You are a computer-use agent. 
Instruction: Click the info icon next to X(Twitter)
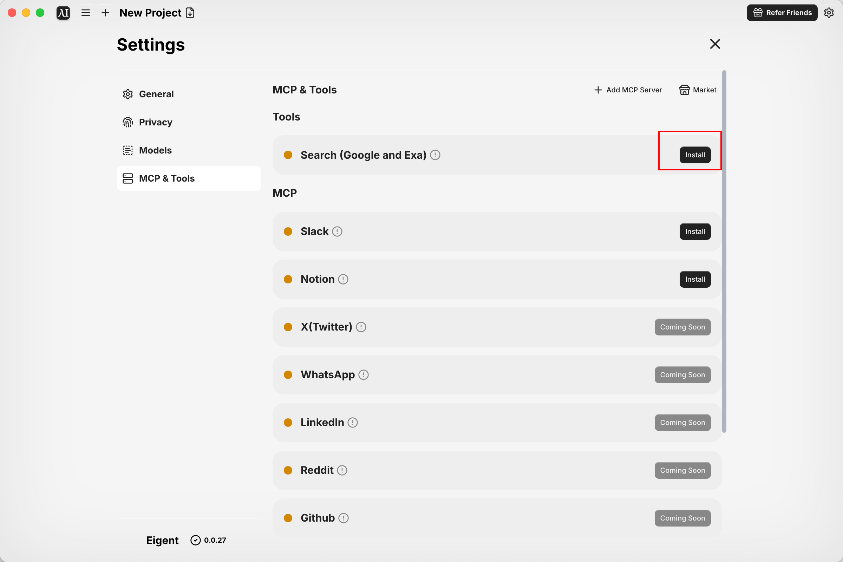tap(361, 327)
